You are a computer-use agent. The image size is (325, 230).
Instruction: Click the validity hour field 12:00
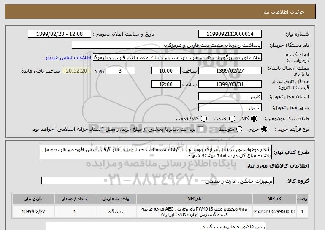(166, 84)
